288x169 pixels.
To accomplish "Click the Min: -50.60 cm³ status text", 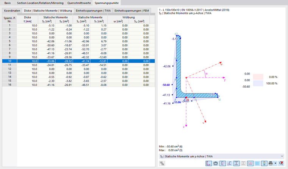I will (x=171, y=146).
